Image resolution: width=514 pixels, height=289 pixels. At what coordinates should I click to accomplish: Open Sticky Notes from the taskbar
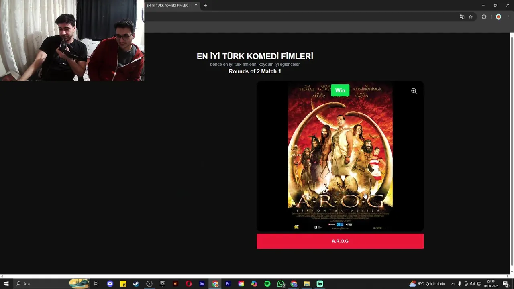[x=123, y=284]
